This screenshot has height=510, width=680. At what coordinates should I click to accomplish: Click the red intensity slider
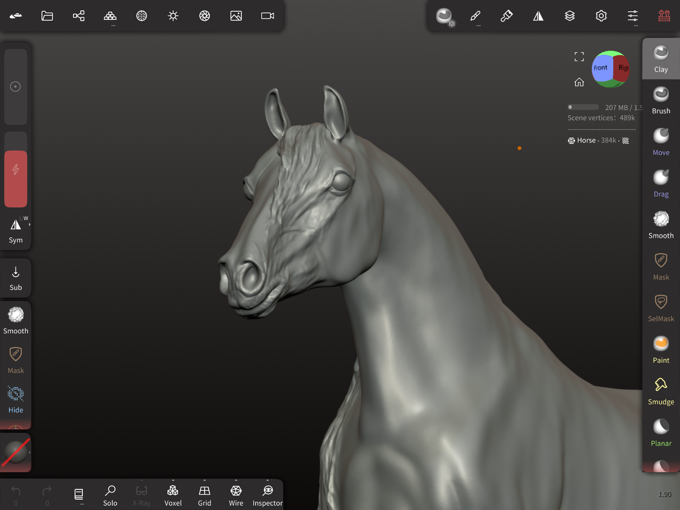click(x=16, y=179)
